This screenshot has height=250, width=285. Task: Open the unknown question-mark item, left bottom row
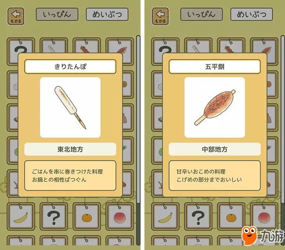(x=54, y=217)
